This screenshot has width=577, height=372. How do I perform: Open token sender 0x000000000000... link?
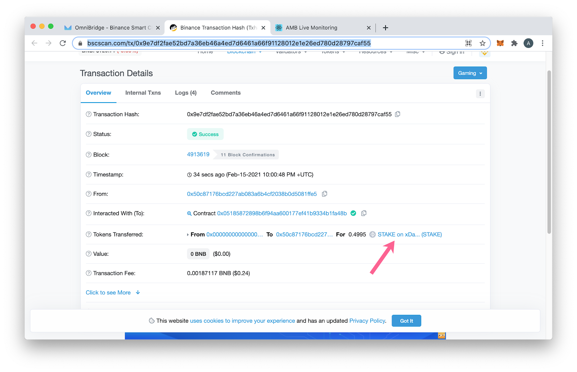tap(234, 234)
